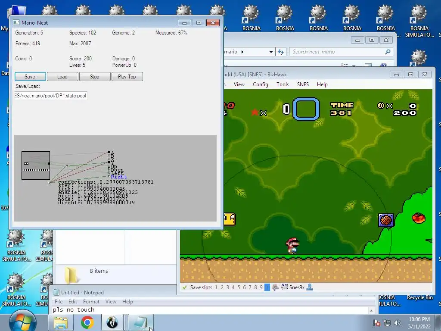
Task: Click the 'Generation: 5' label in Mario-Neat
Action: point(29,33)
